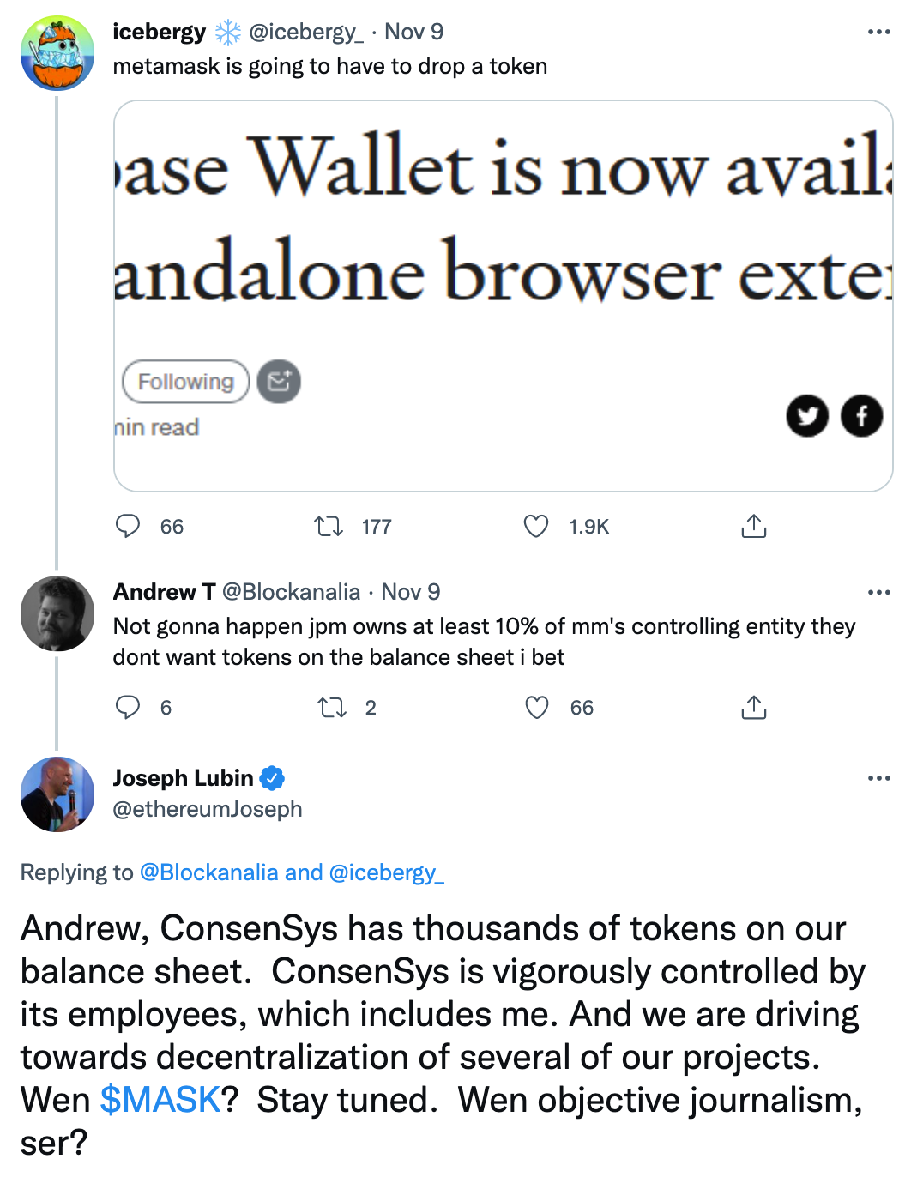Open @icebergy_ mention in Replying to line
The height and width of the screenshot is (1177, 911).
387,872
